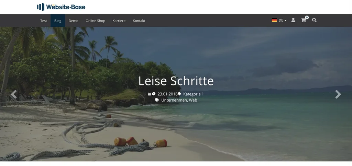Go to the previous slide arrow
Image resolution: width=352 pixels, height=166 pixels.
point(14,94)
